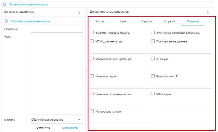Expand the Дополнительные параметры panel arrow
The image size is (218, 132).
(208, 13)
